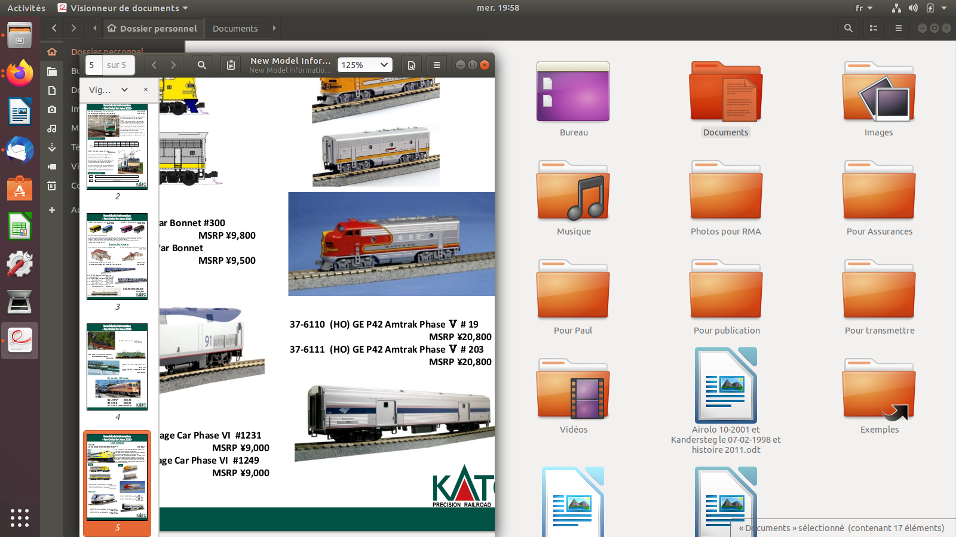Open the clock mer. 19:58 menu
This screenshot has height=537, width=956.
coord(498,8)
